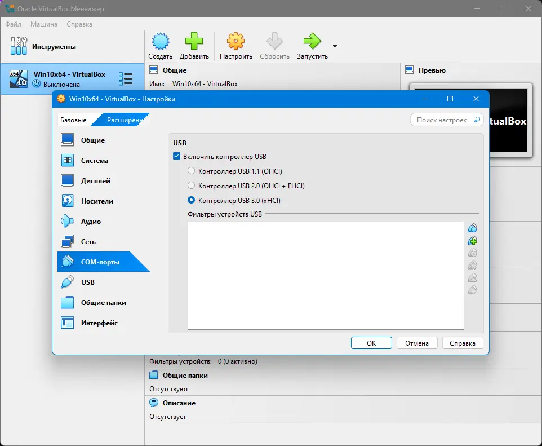
Task: Click the search magnifier icon in settings
Action: coord(477,120)
